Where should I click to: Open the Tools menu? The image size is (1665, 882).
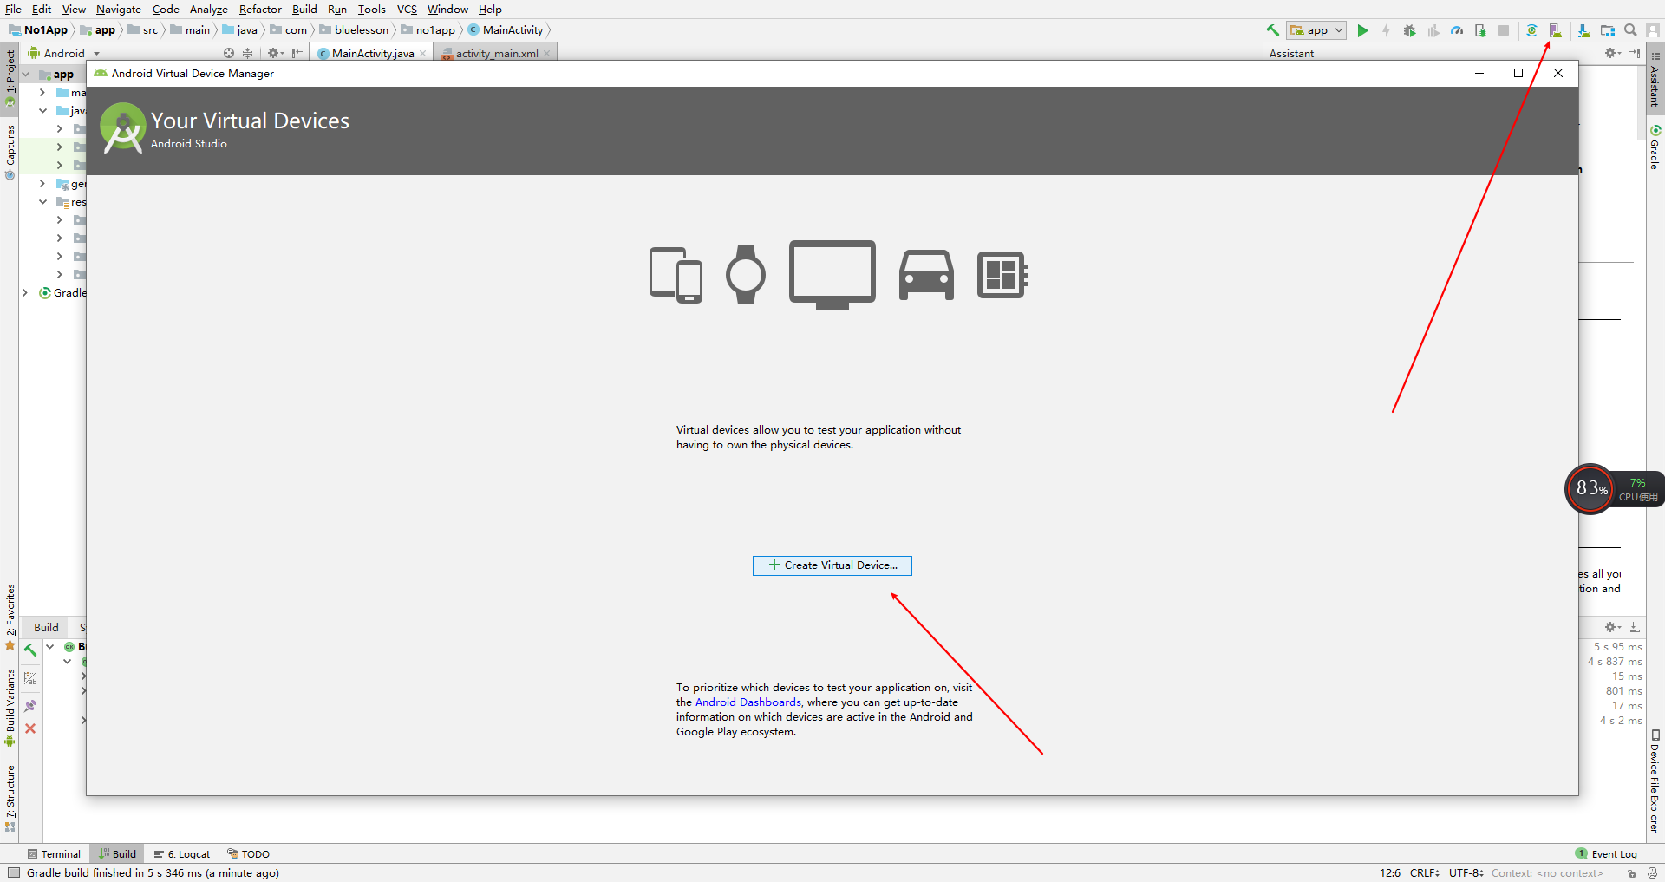point(371,10)
